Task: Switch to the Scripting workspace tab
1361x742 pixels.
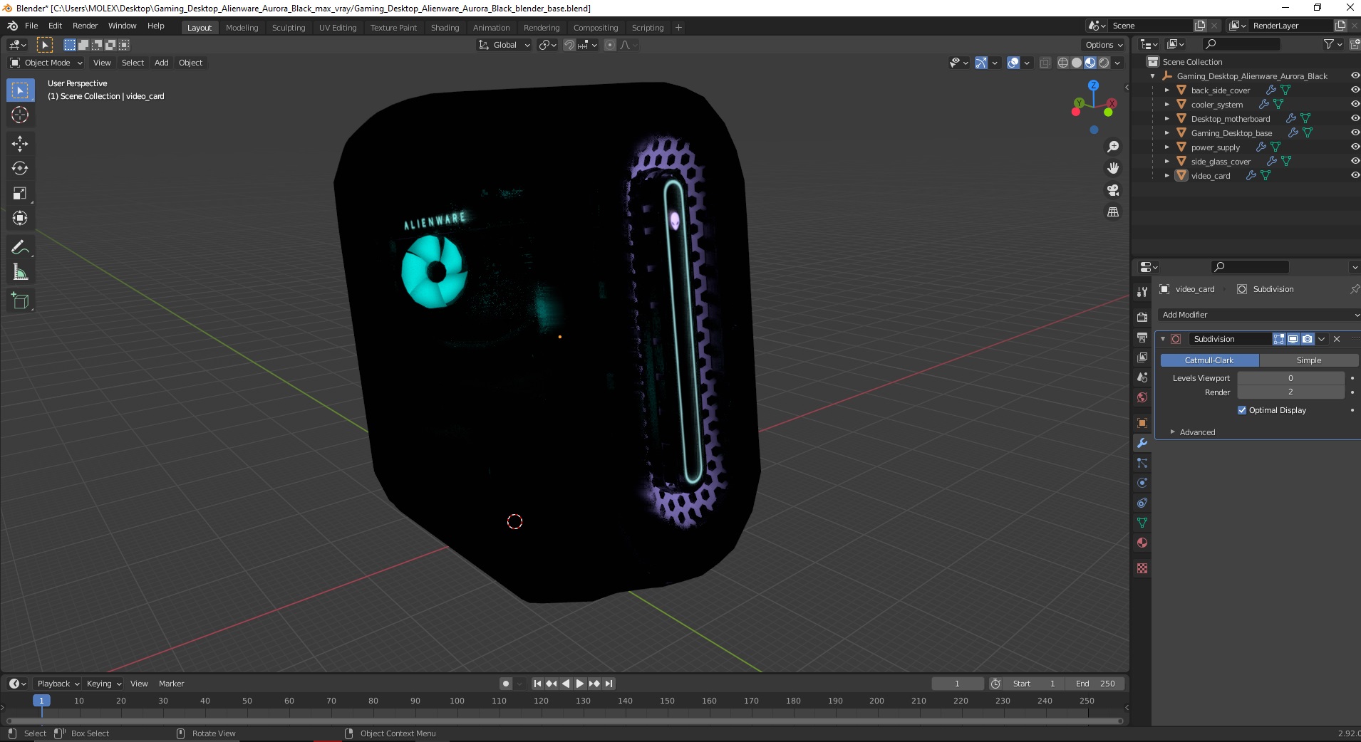Action: click(x=647, y=28)
